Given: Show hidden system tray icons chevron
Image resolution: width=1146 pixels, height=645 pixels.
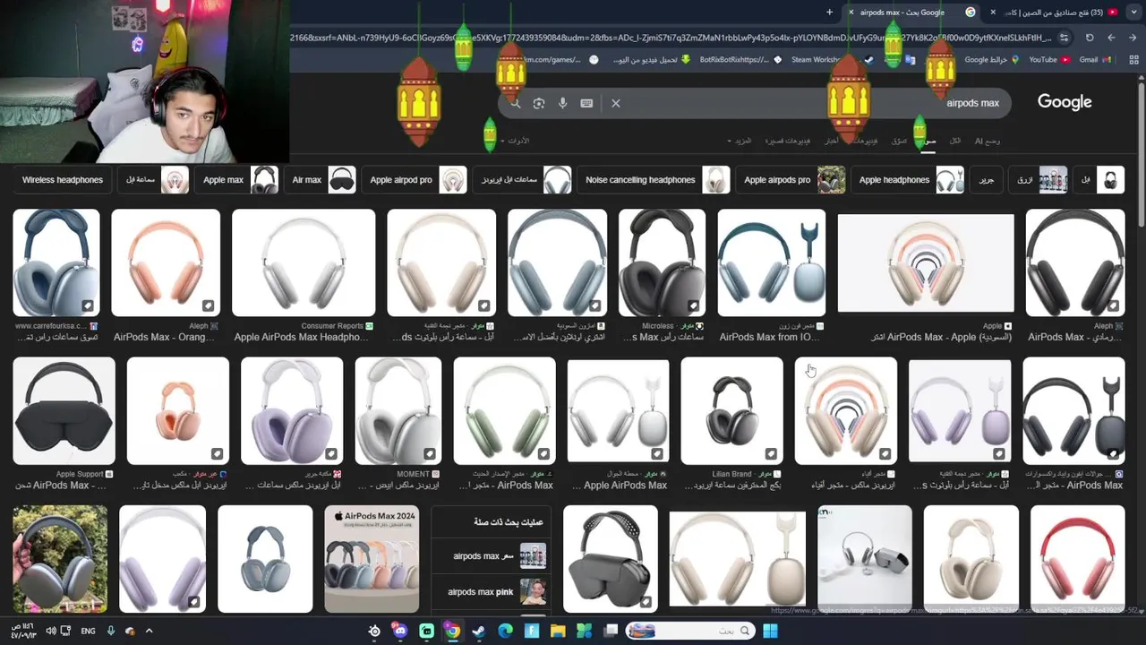Looking at the screenshot, I should (x=149, y=631).
